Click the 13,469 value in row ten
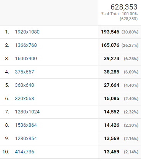 click(x=112, y=152)
